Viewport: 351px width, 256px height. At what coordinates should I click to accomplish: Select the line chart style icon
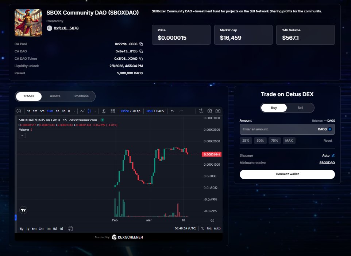[82, 111]
